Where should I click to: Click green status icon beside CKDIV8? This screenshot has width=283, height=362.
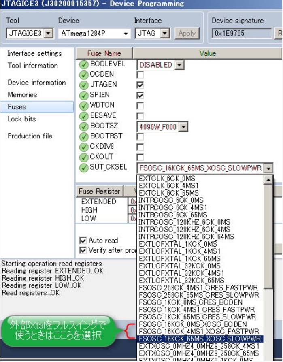83,147
